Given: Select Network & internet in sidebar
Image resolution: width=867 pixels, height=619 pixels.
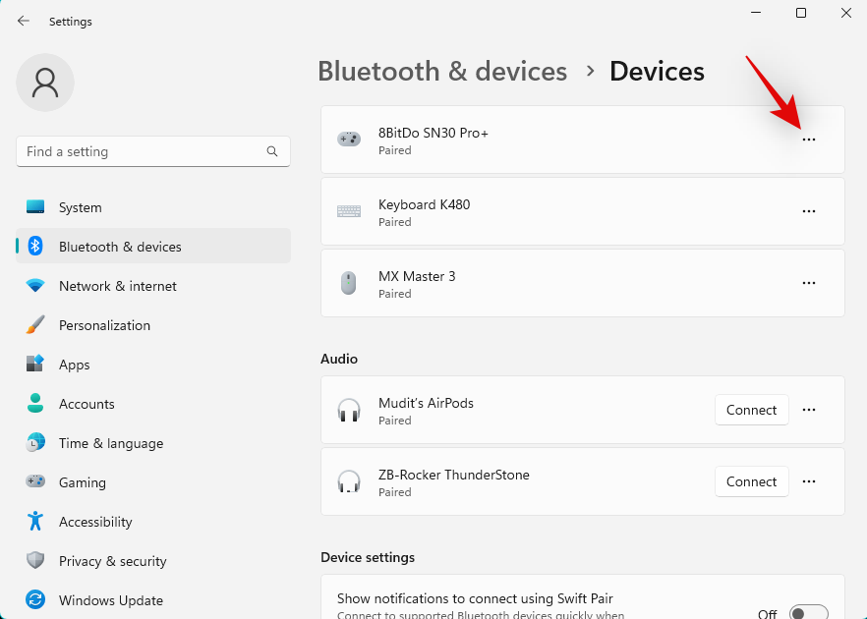Looking at the screenshot, I should [118, 286].
